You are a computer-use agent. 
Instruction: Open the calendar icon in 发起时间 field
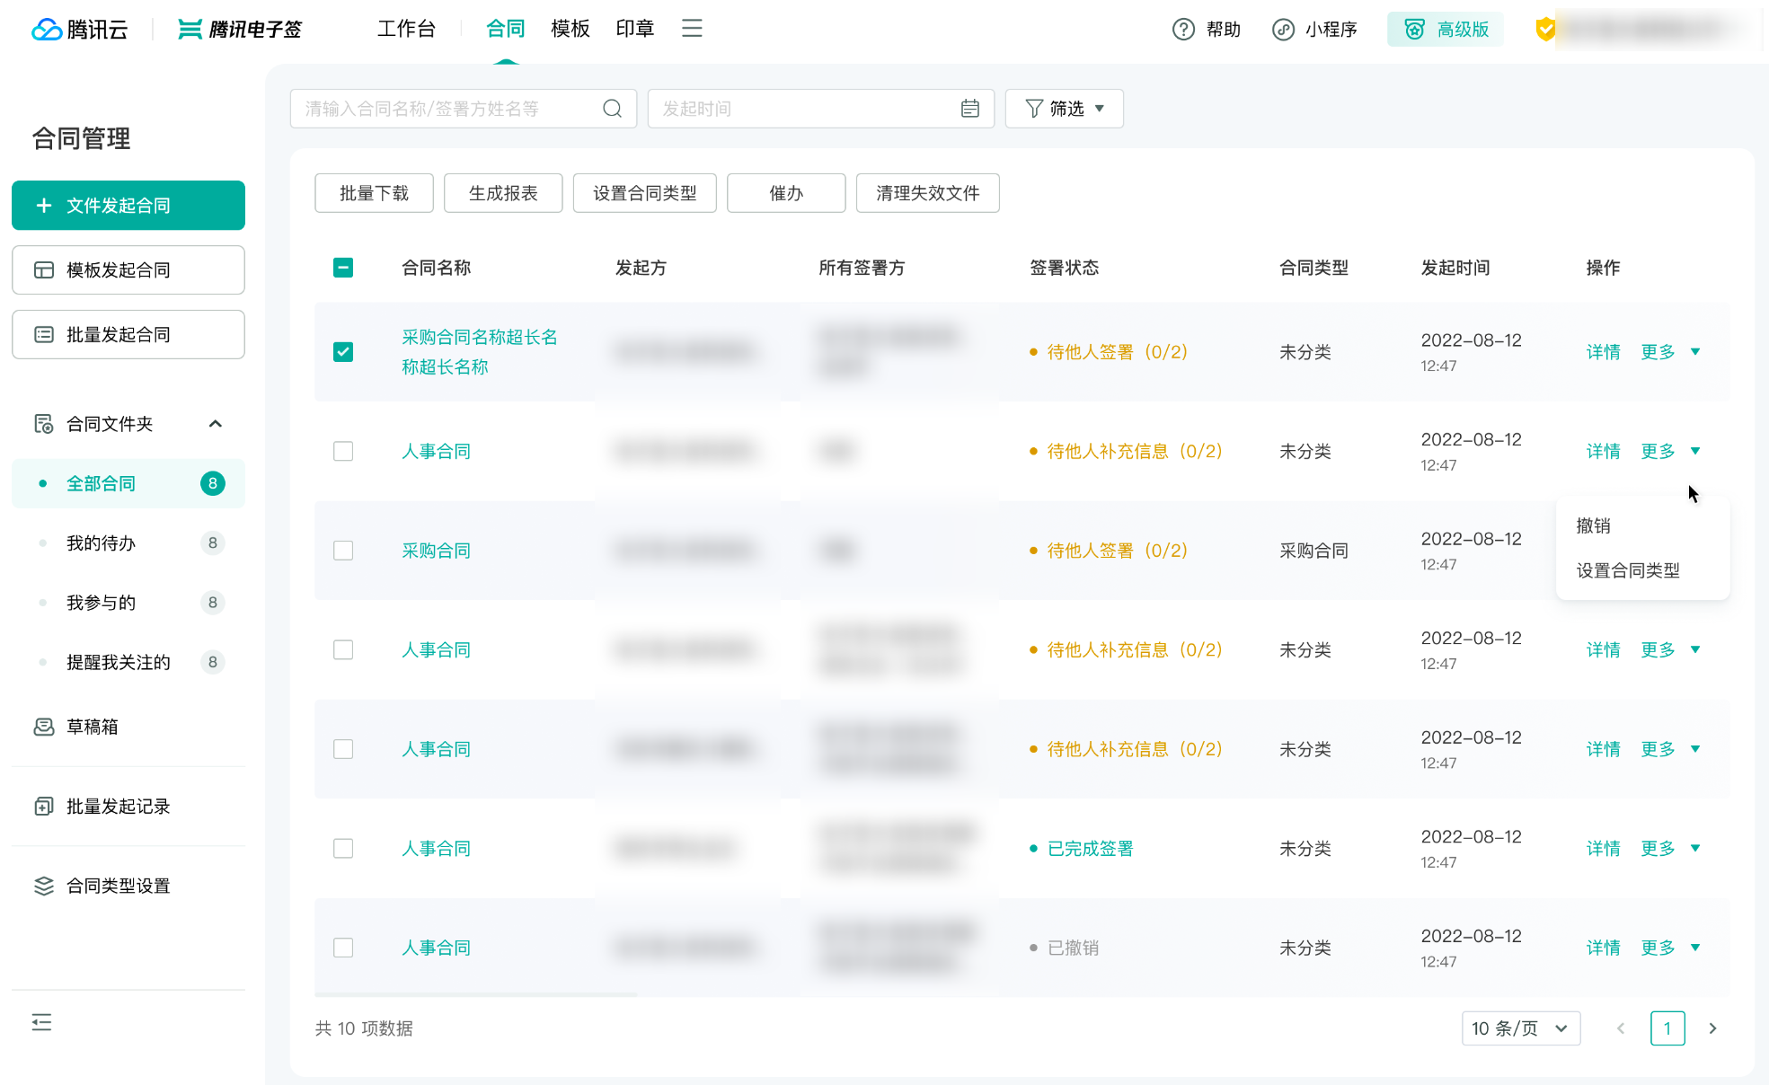[970, 109]
